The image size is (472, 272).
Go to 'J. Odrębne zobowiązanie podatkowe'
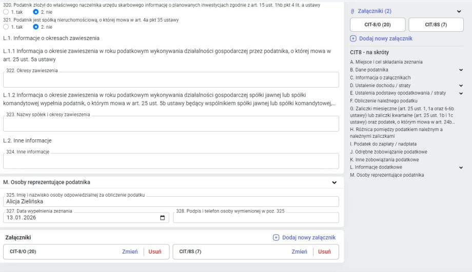(388, 152)
